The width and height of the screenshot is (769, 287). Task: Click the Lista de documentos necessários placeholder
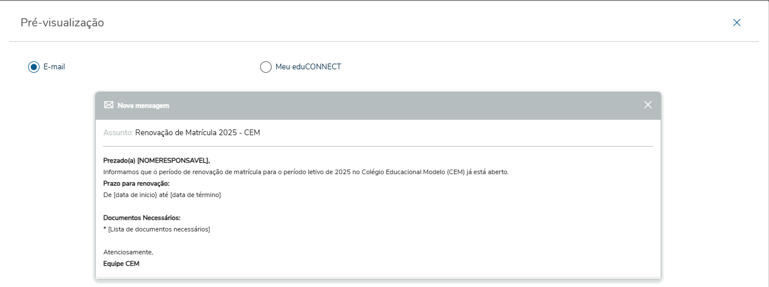click(159, 229)
